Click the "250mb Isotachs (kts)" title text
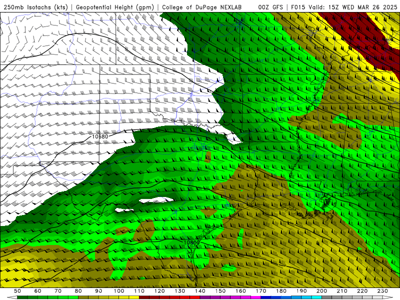The image size is (400, 300). click(x=35, y=7)
